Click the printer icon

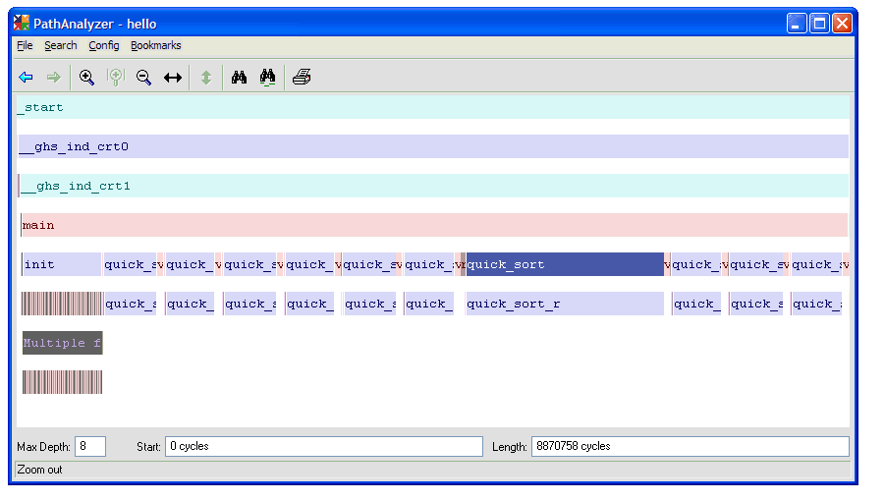[x=302, y=78]
